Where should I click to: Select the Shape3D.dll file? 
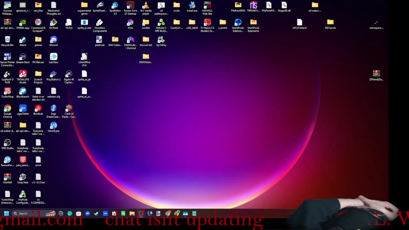coord(284,7)
